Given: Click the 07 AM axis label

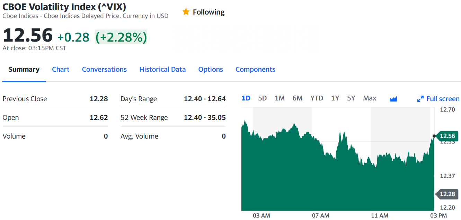Looking at the screenshot, I should [321, 215].
